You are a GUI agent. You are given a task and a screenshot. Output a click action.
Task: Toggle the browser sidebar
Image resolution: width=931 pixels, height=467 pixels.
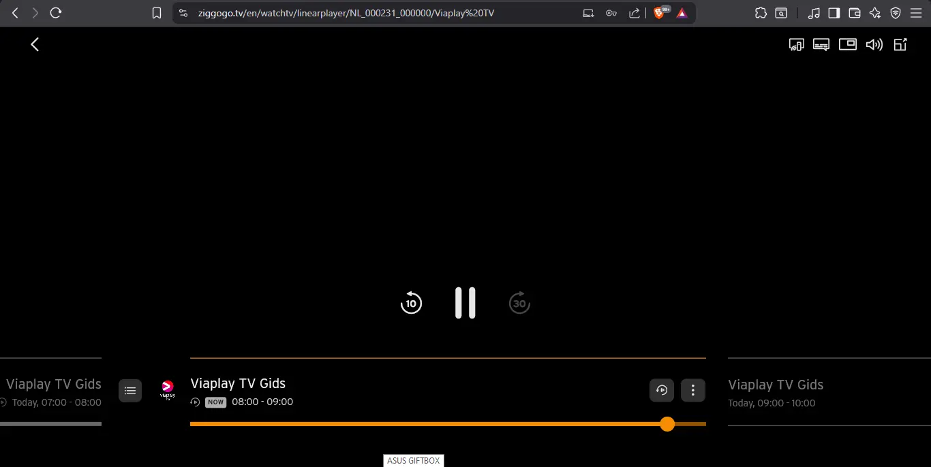coord(834,13)
